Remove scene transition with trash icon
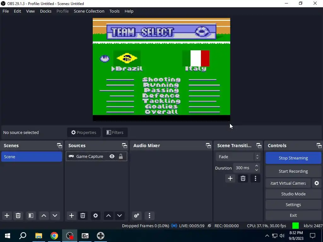The width and height of the screenshot is (323, 242). pos(243,178)
